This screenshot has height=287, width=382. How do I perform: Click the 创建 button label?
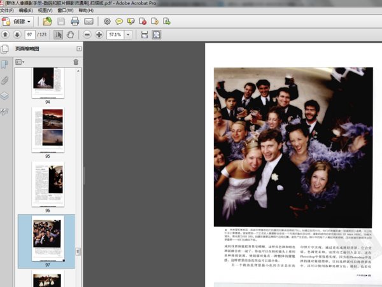19,22
